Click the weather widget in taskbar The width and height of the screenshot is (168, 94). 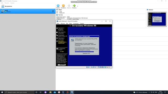(x=140, y=92)
